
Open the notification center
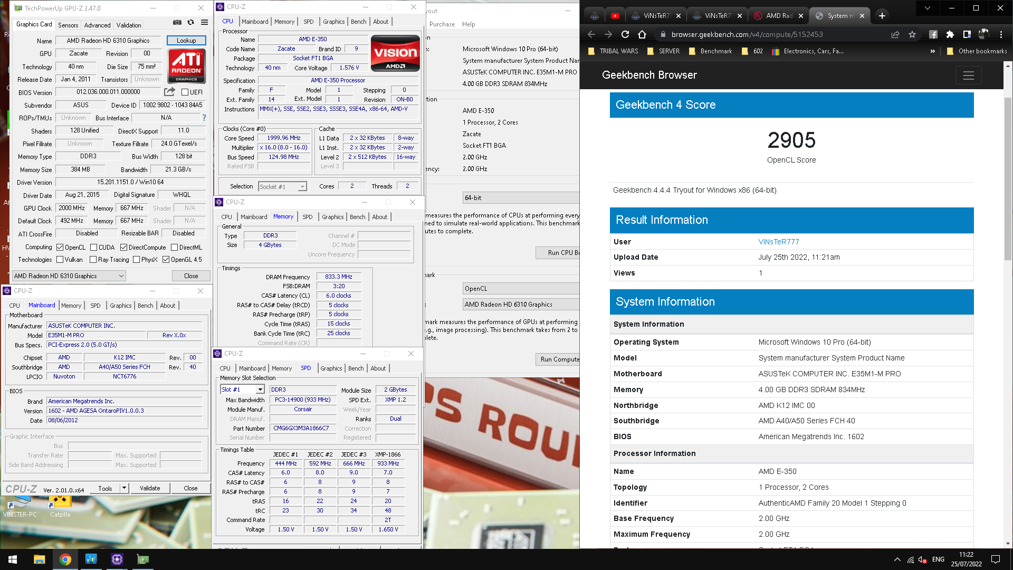pos(996,559)
